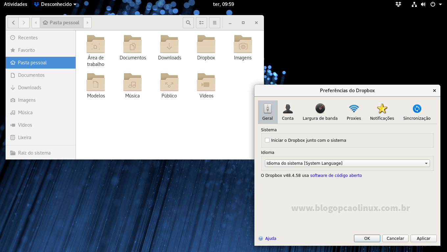
Task: Open the Largura de banda tab
Action: (320, 112)
